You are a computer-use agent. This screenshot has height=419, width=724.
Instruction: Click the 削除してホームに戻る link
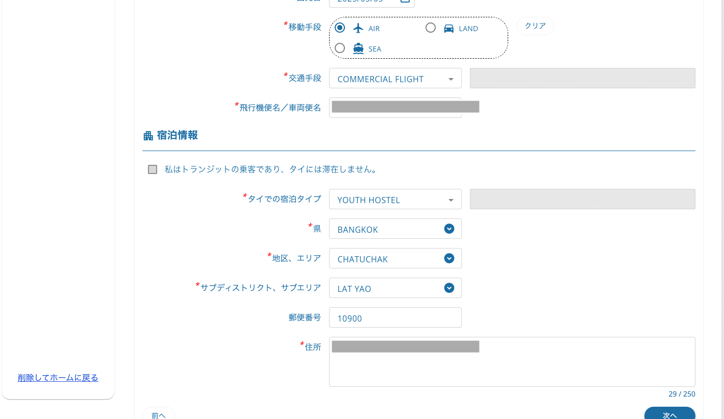[58, 378]
